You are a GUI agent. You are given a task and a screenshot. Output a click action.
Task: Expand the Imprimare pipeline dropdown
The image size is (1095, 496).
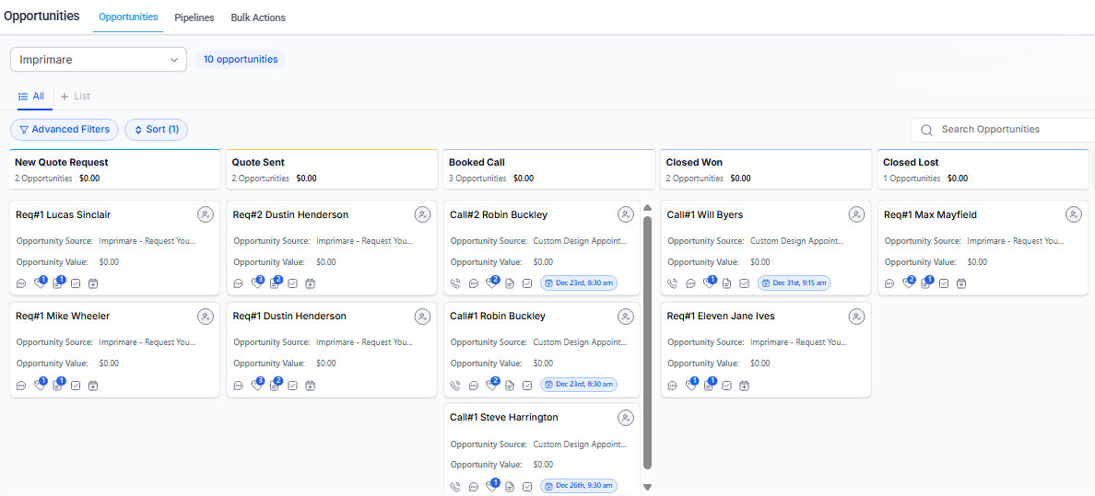click(98, 60)
